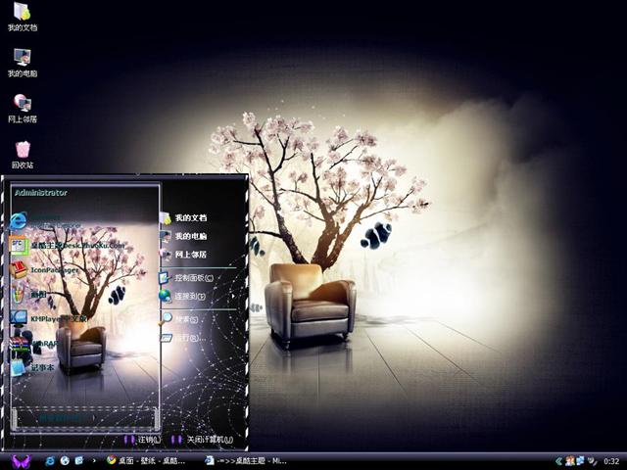Click the network computers tray icon
The height and width of the screenshot is (470, 627).
[x=580, y=461]
